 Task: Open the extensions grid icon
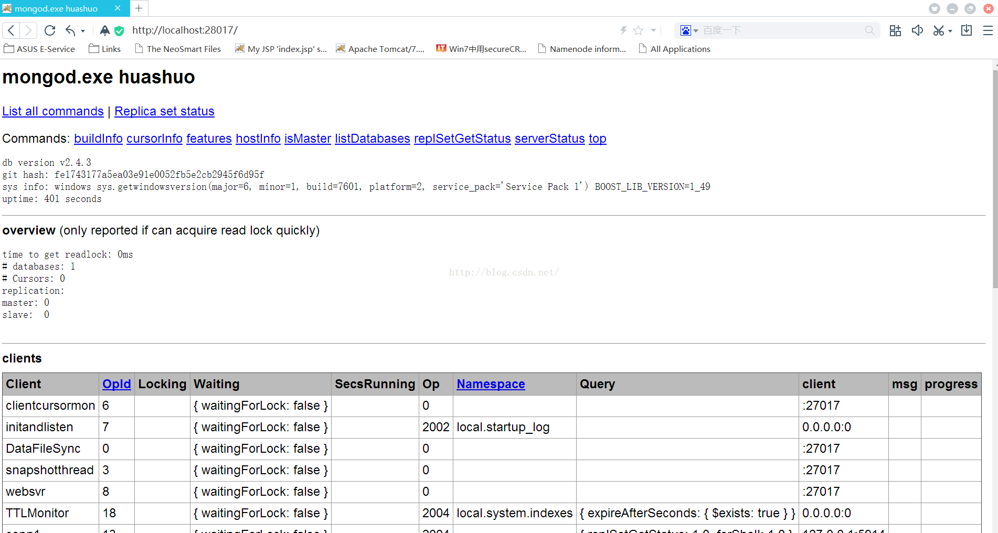coord(895,30)
